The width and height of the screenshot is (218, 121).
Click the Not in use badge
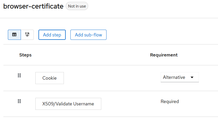[77, 6]
